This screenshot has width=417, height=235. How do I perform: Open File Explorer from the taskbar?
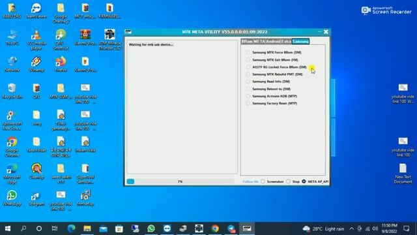click(x=87, y=228)
